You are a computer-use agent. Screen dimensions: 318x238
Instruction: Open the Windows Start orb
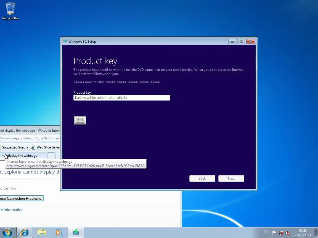point(7,233)
